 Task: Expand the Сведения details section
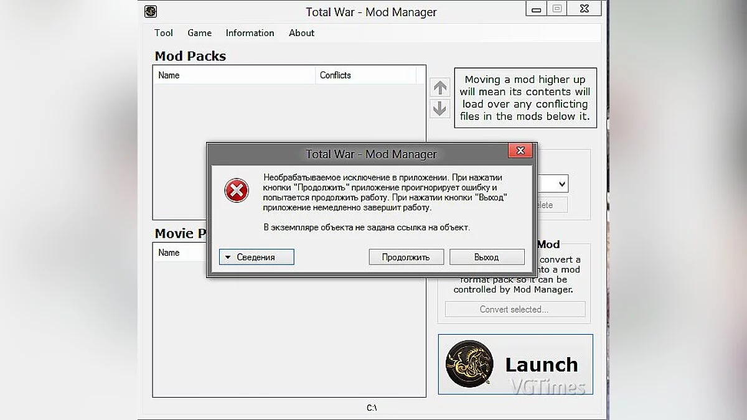pyautogui.click(x=256, y=257)
